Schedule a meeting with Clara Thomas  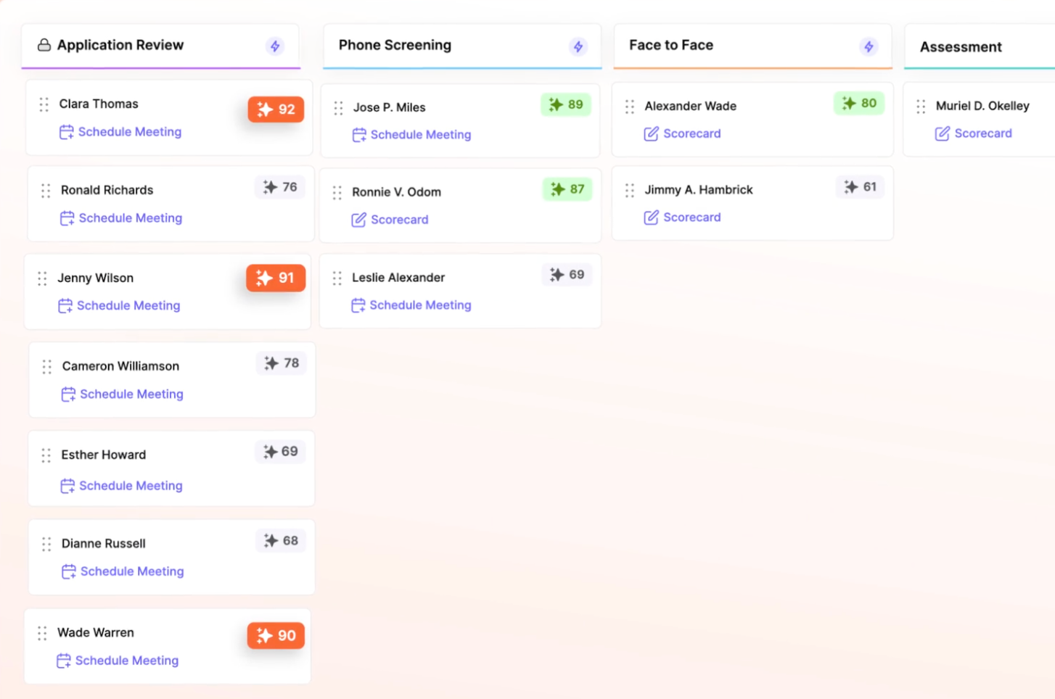click(120, 132)
